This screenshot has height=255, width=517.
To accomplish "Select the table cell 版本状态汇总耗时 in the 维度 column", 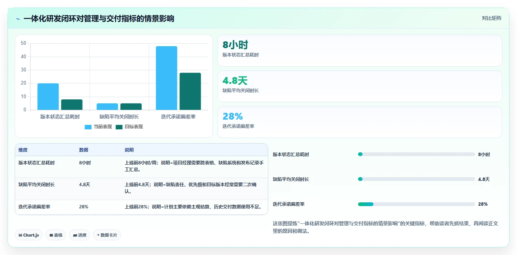I will click(x=37, y=163).
